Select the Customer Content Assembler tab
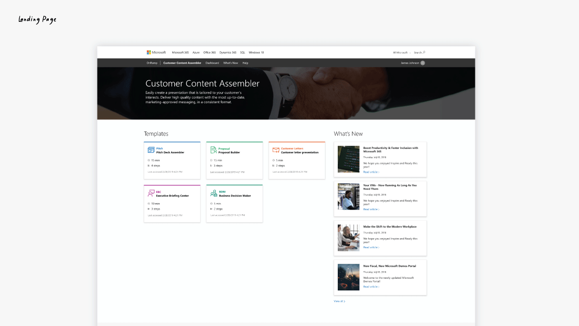The image size is (579, 326). [182, 63]
